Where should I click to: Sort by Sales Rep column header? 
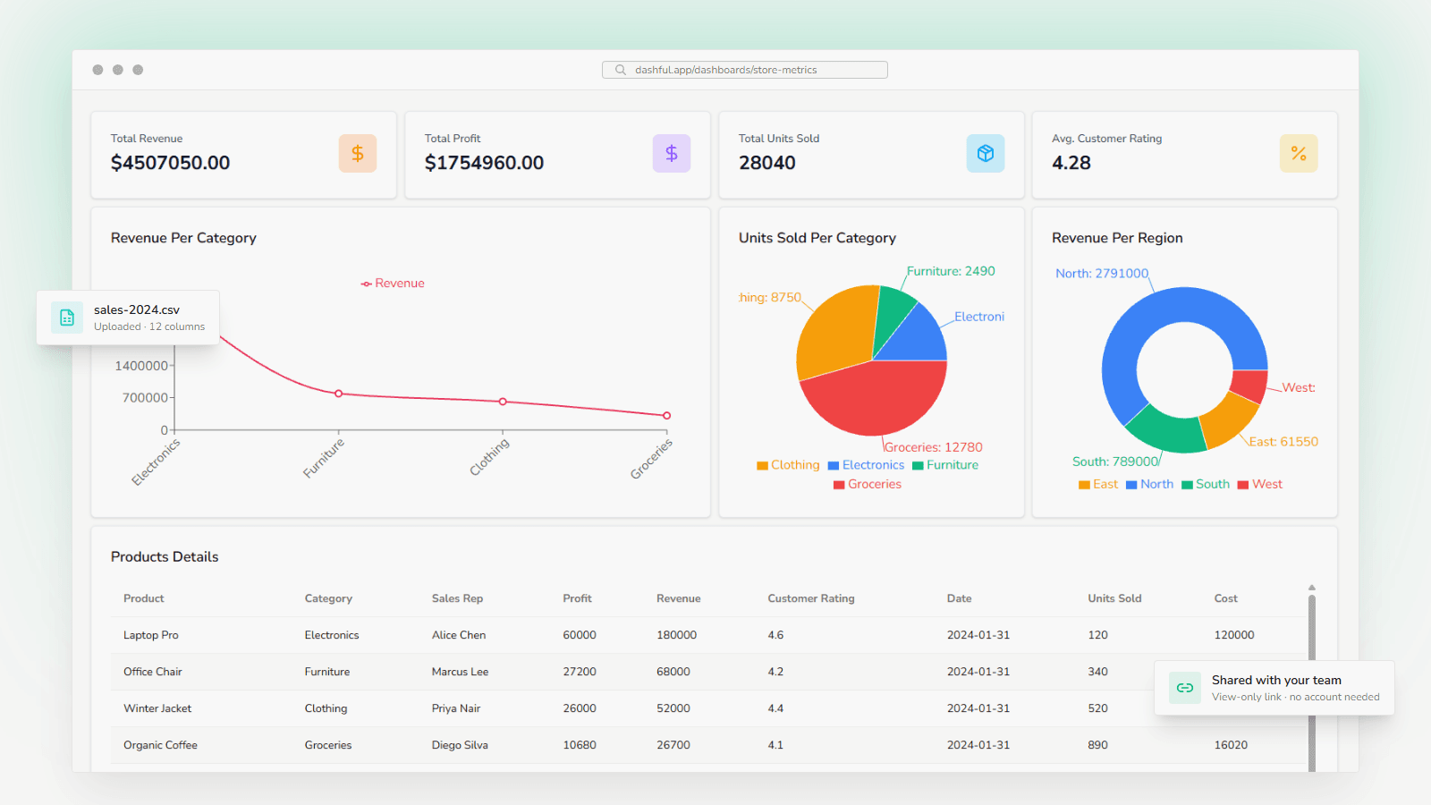[457, 598]
